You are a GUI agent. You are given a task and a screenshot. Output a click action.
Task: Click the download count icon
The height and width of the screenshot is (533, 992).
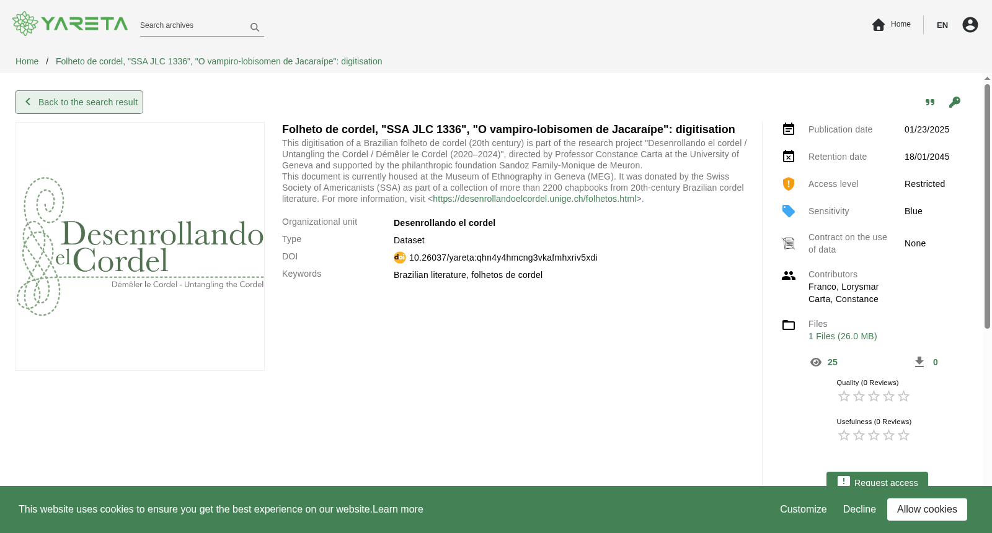(x=919, y=362)
